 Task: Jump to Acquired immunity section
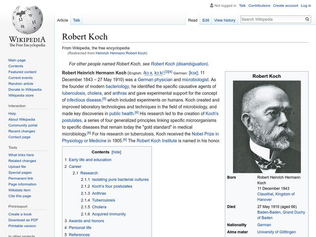(x=109, y=214)
